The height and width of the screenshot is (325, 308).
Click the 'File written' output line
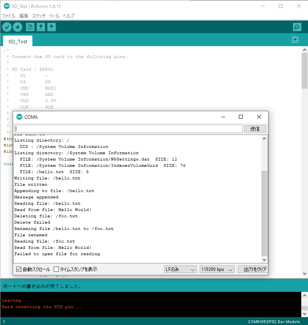[x=31, y=185]
